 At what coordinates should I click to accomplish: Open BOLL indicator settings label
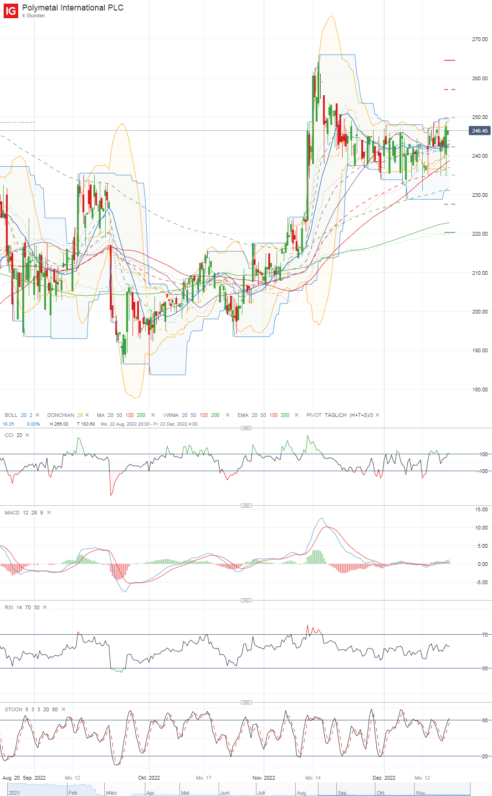point(11,415)
